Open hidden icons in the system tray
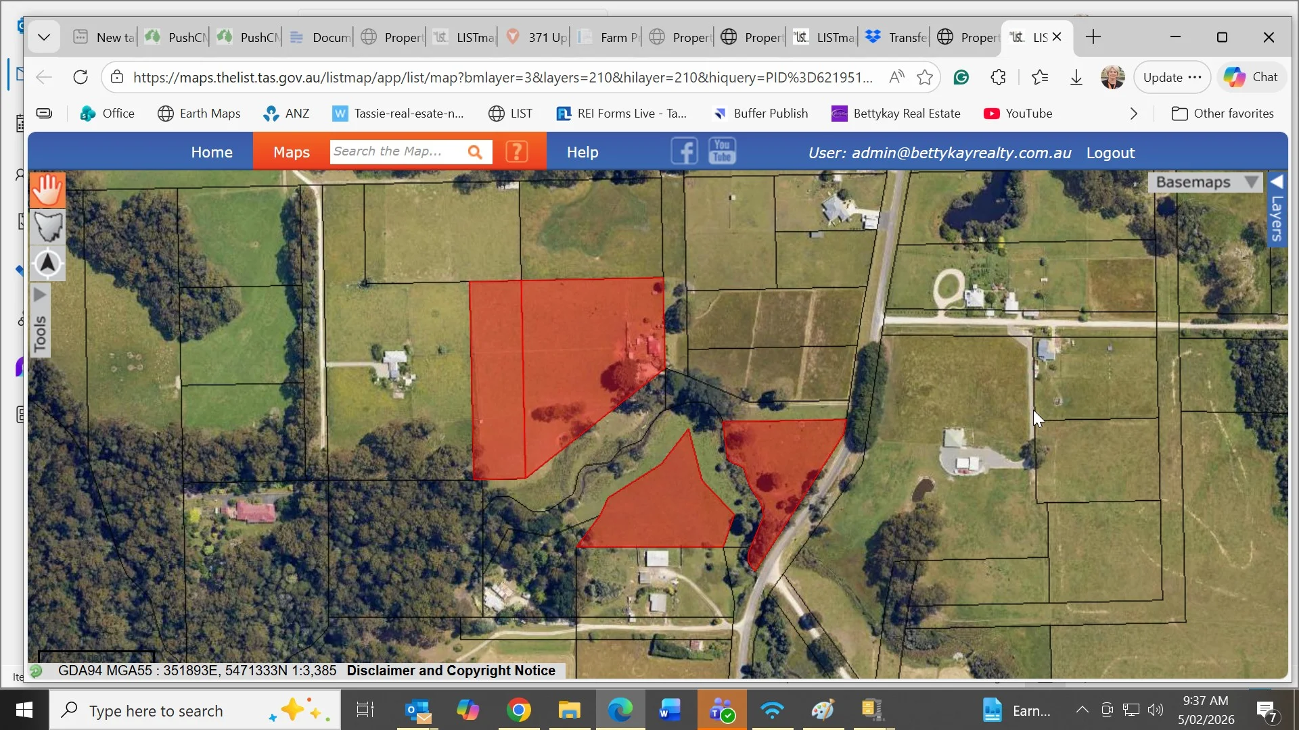 [x=1082, y=710]
